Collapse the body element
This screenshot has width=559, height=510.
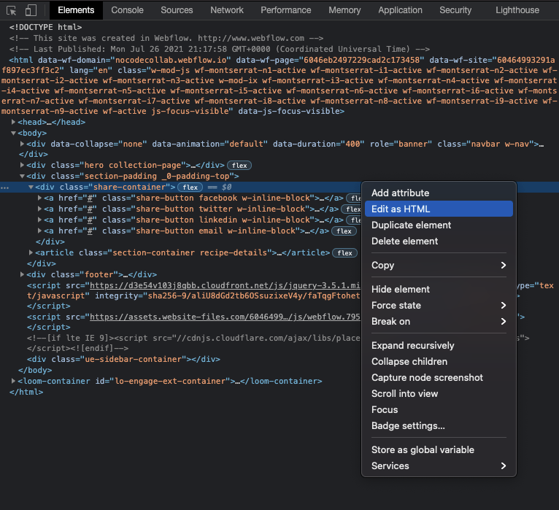pos(14,133)
